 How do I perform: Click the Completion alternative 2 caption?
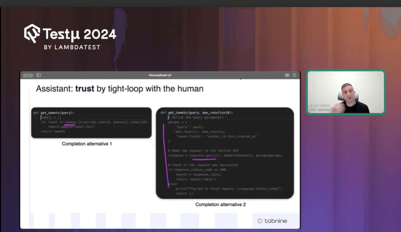(x=220, y=204)
